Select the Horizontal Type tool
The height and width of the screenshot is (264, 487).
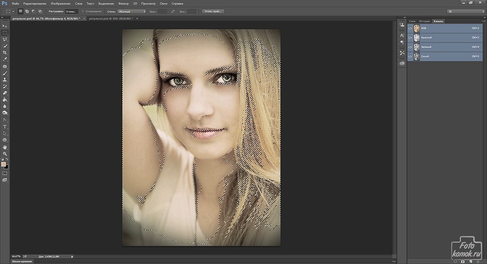click(x=5, y=127)
